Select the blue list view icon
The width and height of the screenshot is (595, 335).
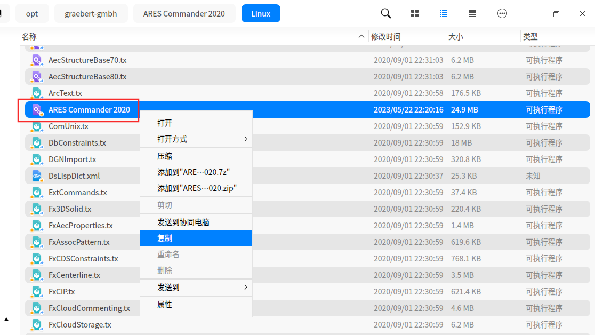pos(444,13)
